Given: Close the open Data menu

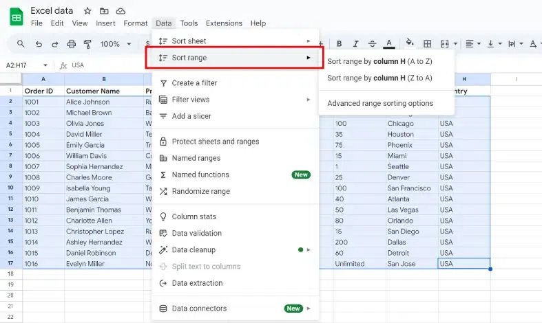Looking at the screenshot, I should coord(163,23).
